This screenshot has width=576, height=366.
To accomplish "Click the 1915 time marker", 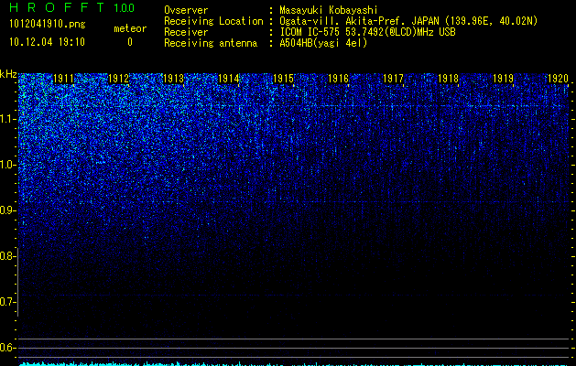I will click(284, 79).
